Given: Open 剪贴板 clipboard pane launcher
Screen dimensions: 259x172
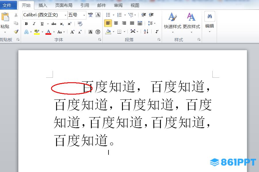Looking at the screenshot, I should coord(18,40).
